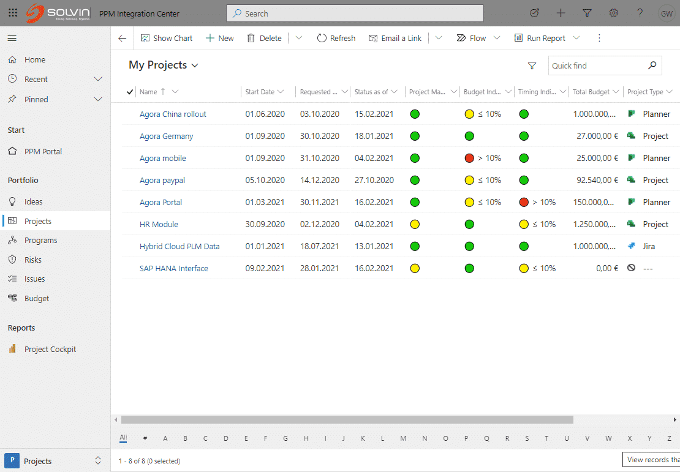Open the Agora Germany project
The image size is (680, 472).
[x=166, y=136]
